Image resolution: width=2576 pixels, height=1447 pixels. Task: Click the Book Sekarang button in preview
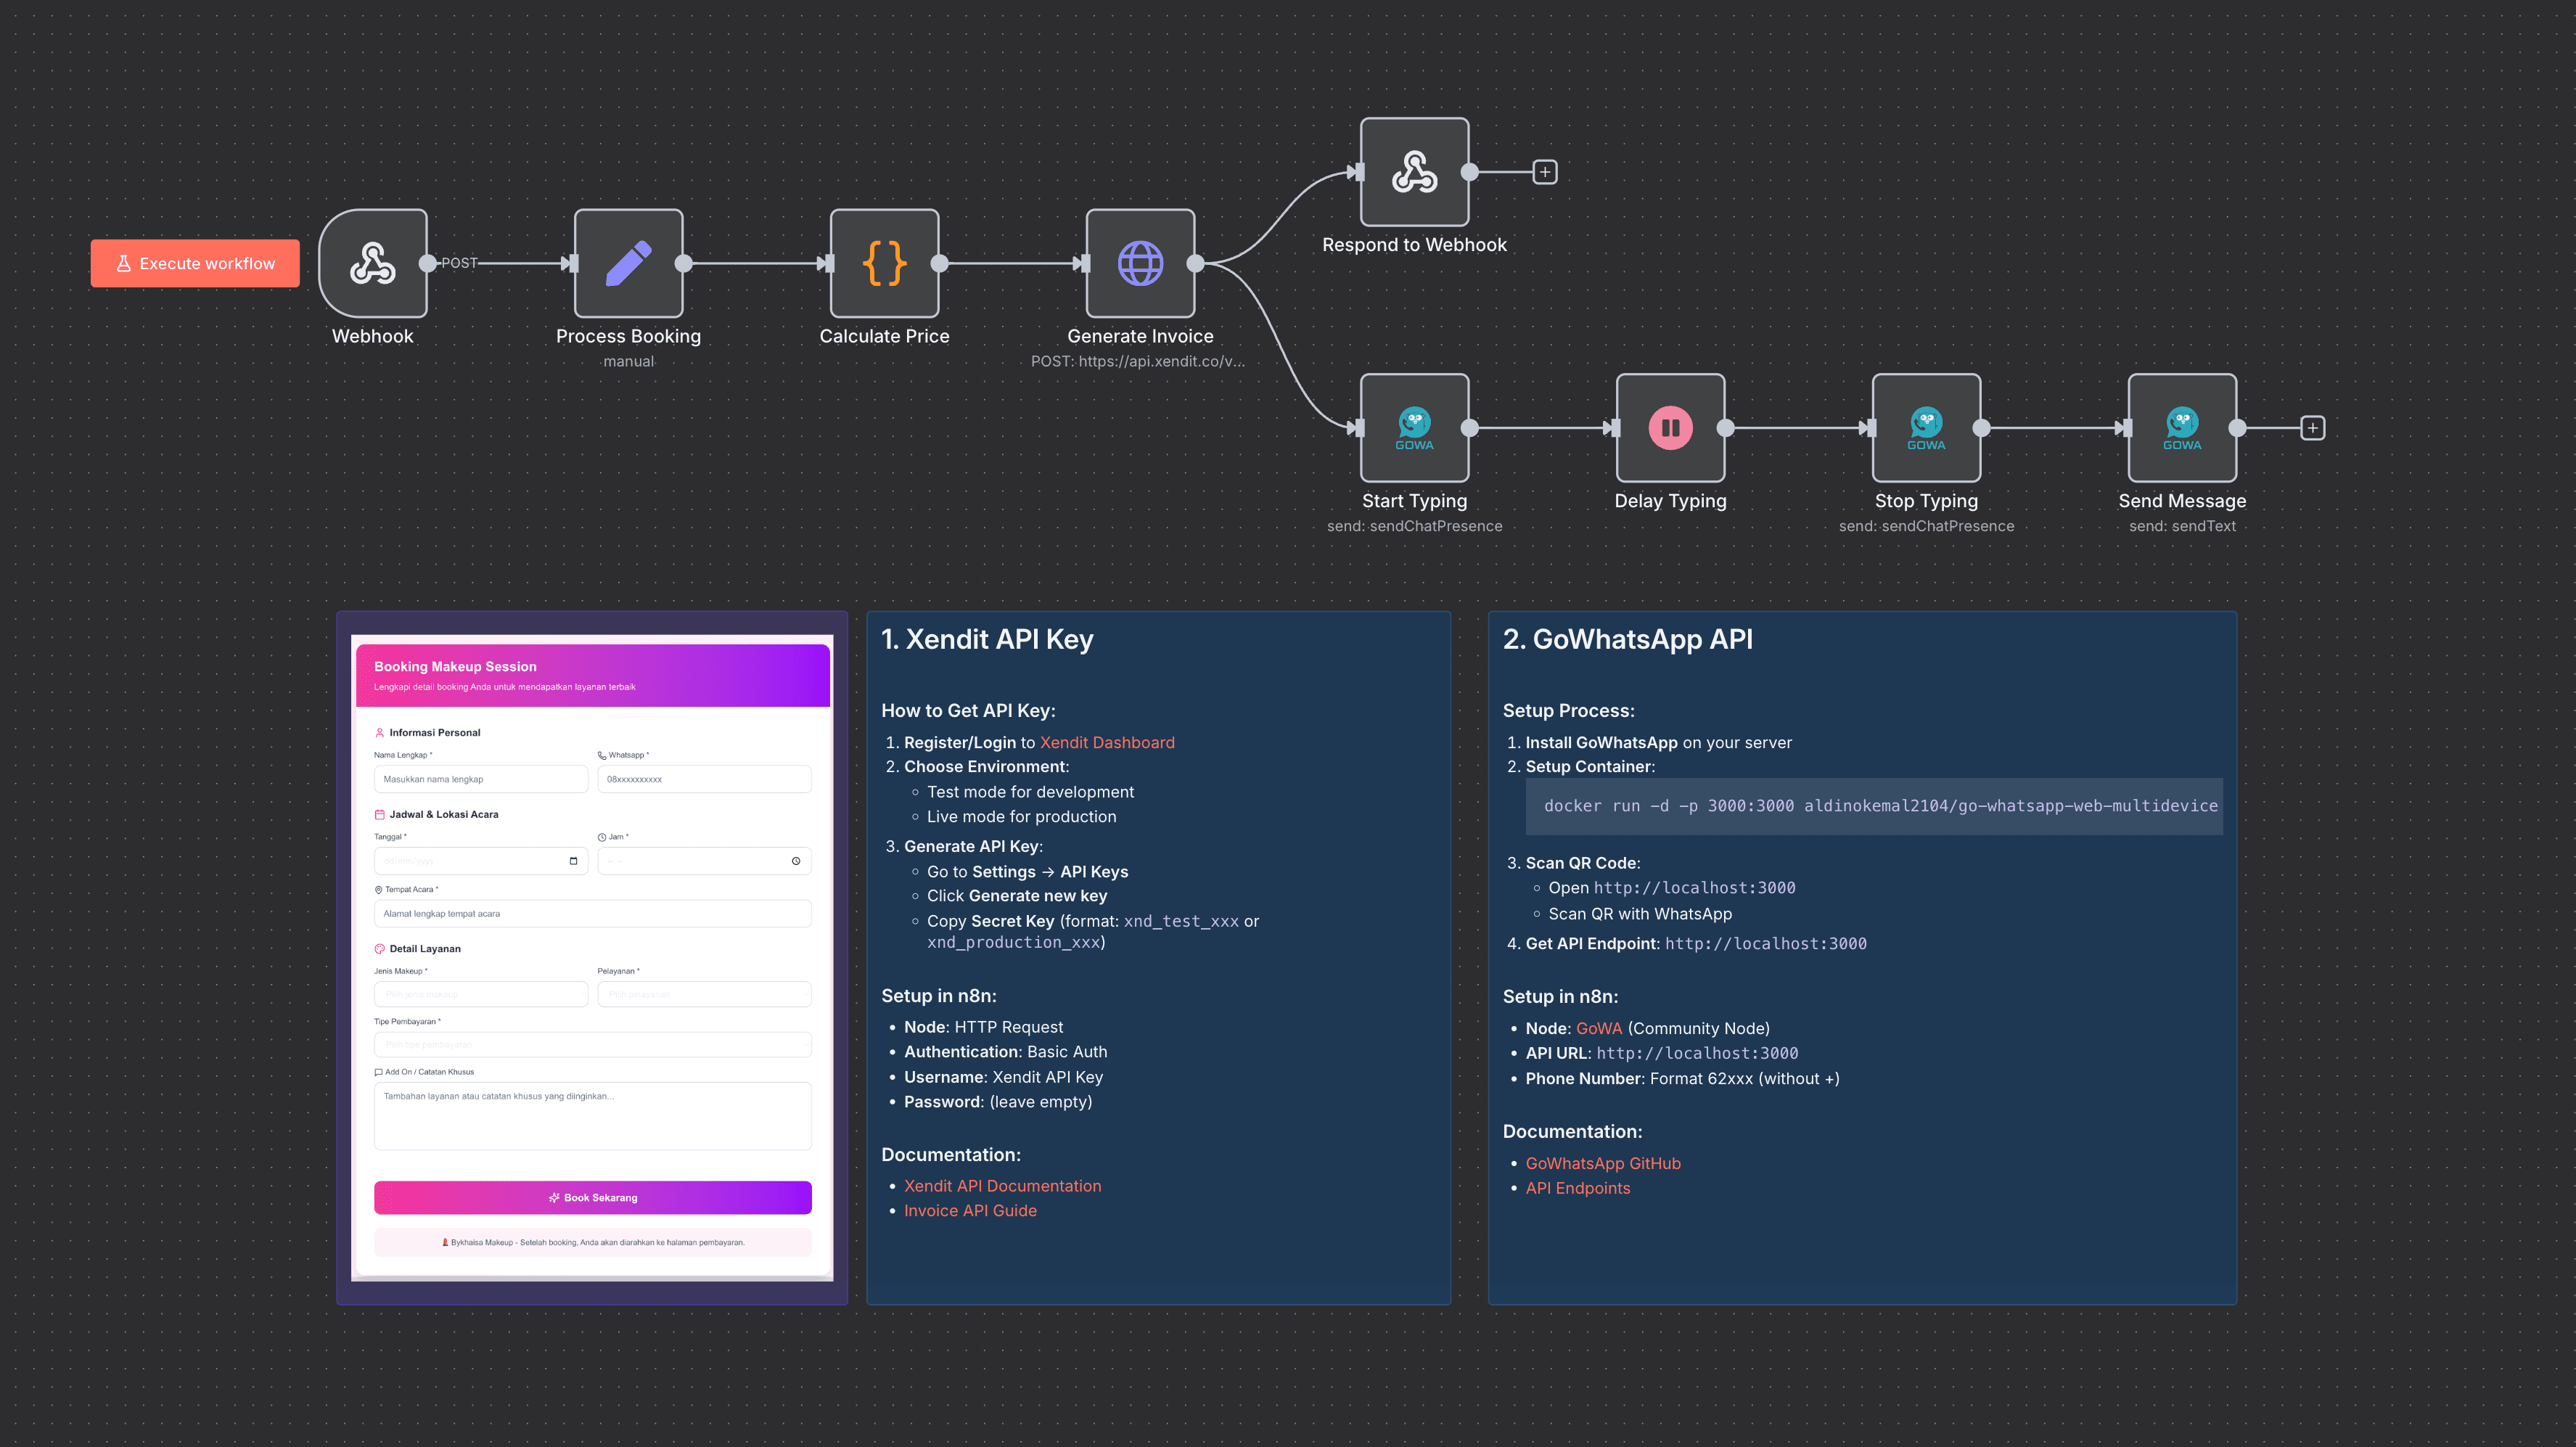click(593, 1197)
